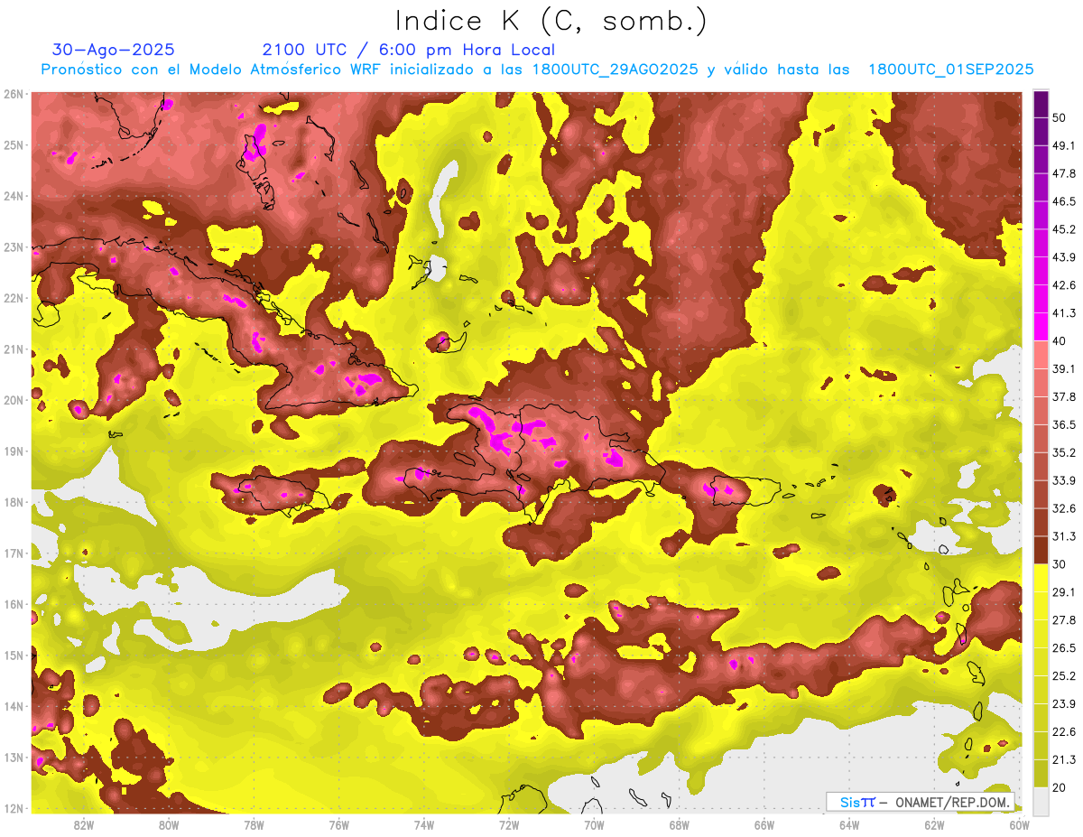Select the olive swatch between 20 and 21.3
The height and width of the screenshot is (837, 1083).
1041,774
